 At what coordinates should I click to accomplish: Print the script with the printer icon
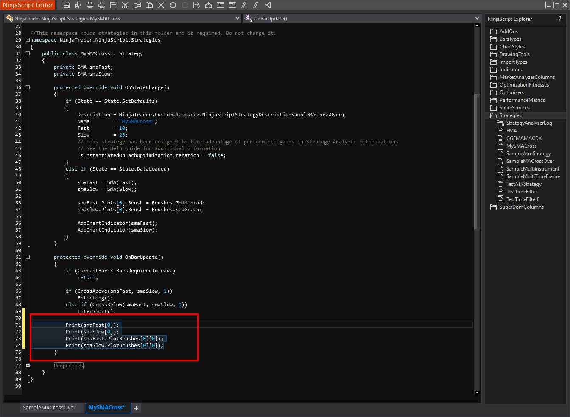pyautogui.click(x=89, y=5)
